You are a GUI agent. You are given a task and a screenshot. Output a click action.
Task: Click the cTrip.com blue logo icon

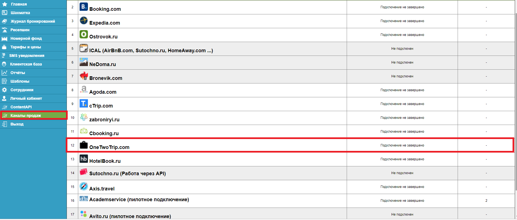(x=83, y=103)
